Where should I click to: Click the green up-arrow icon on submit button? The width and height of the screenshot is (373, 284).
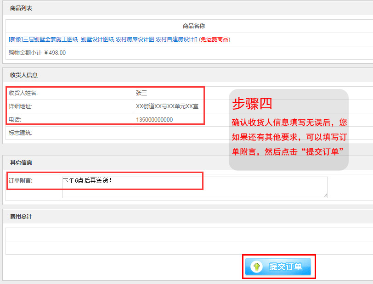pos(257,267)
